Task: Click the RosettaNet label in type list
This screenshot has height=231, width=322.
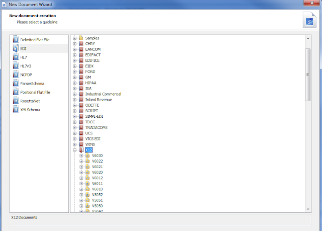Action: click(30, 101)
